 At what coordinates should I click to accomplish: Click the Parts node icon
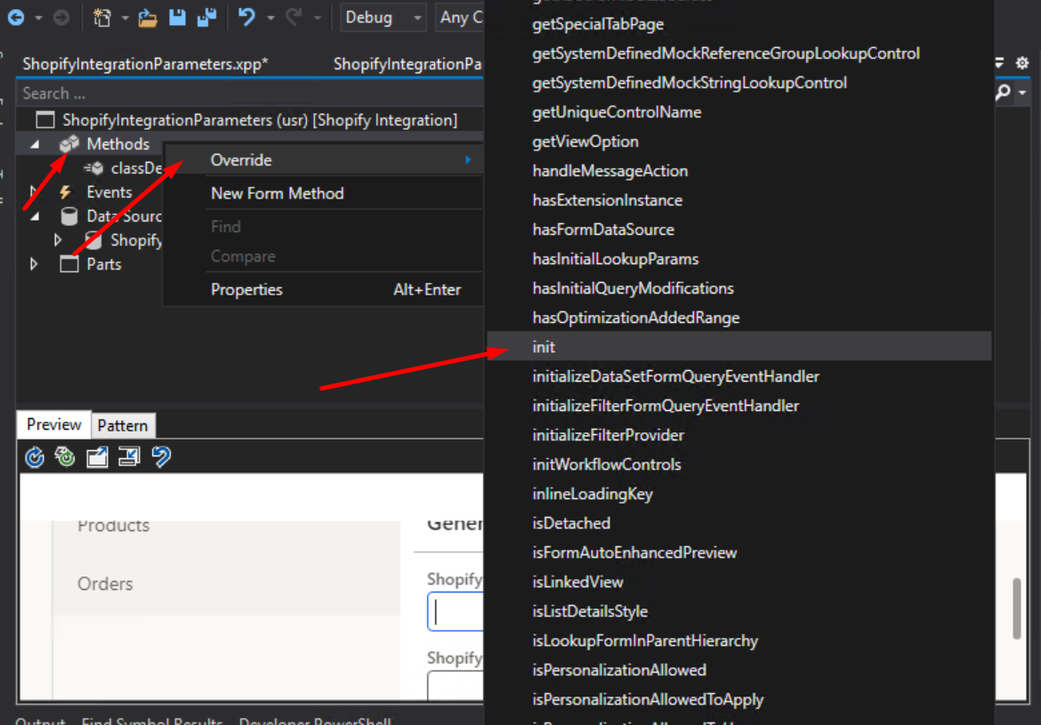pos(69,264)
